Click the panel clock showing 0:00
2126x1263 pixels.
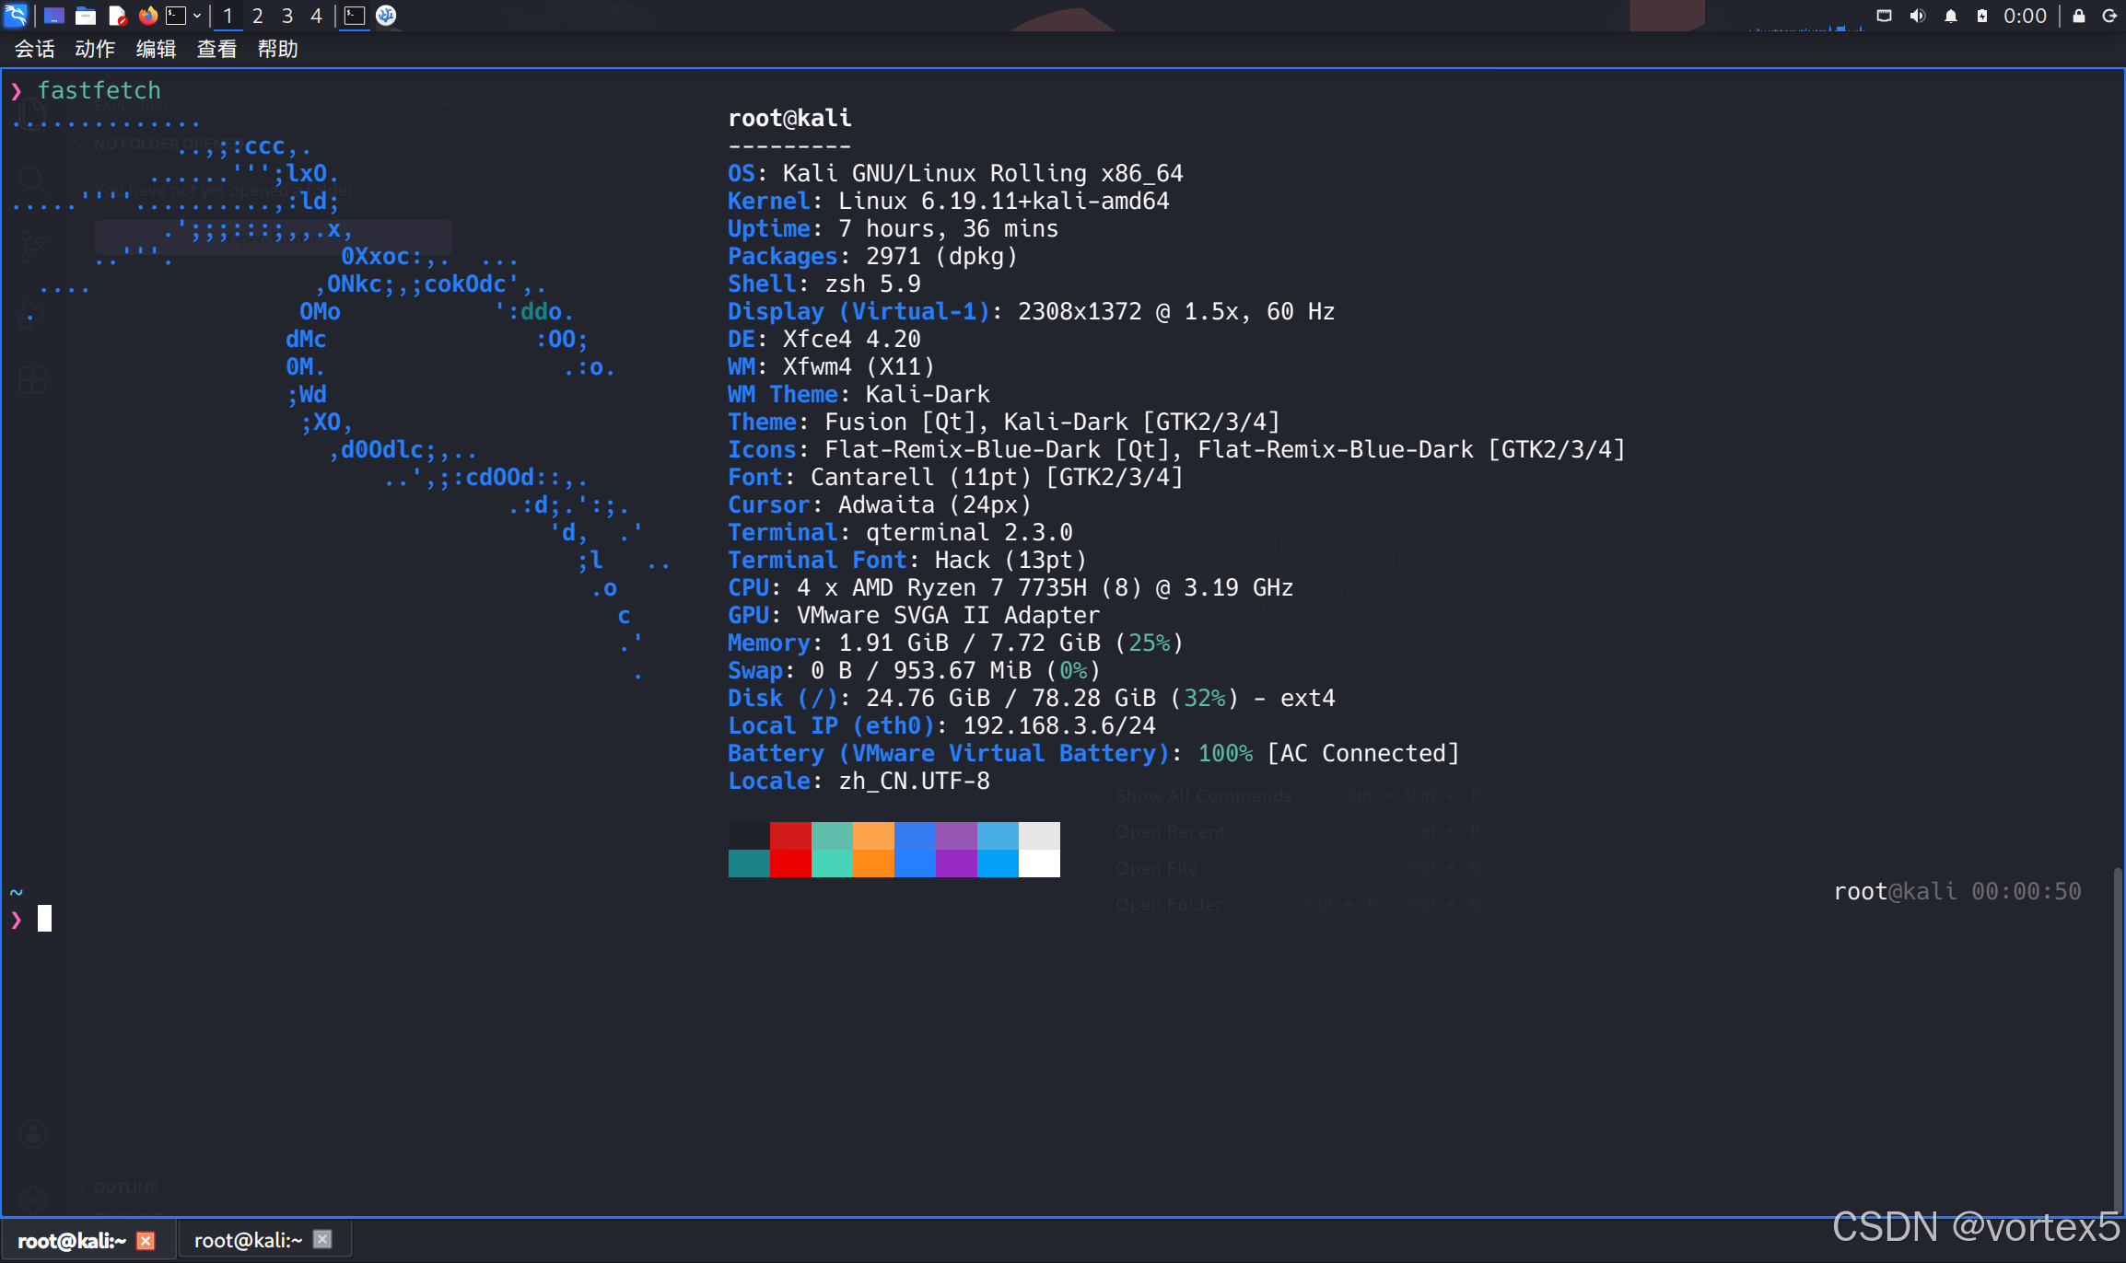click(x=2025, y=16)
